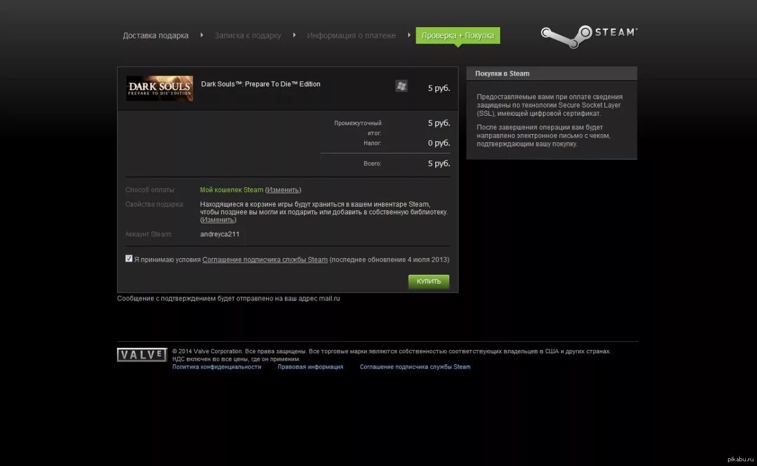757x466 pixels.
Task: Click the Способ оплаты label
Action: point(150,190)
